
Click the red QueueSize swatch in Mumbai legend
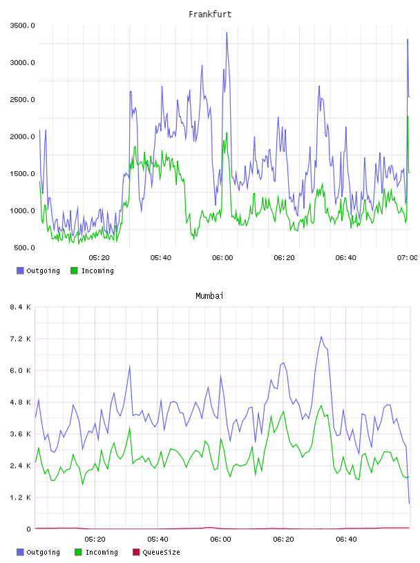(136, 552)
